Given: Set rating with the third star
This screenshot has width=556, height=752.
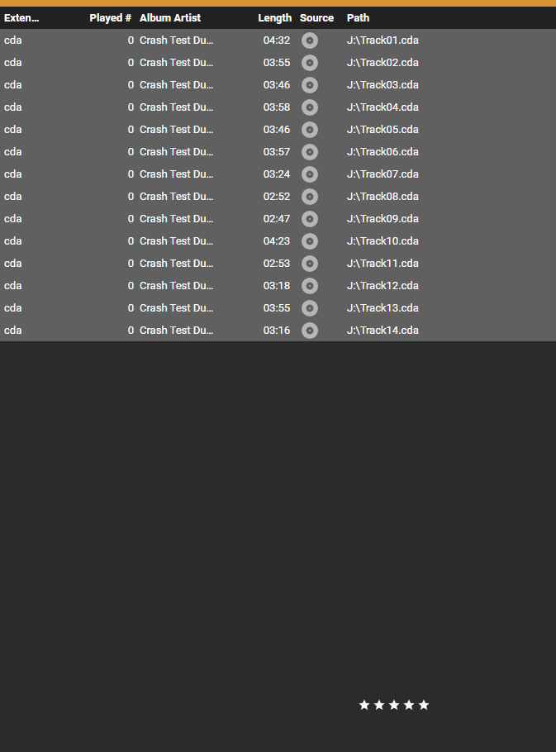Looking at the screenshot, I should (394, 705).
